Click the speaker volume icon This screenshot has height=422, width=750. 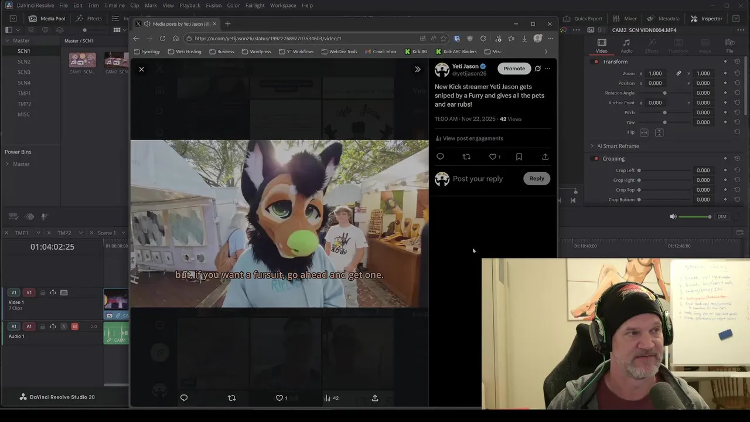(673, 217)
